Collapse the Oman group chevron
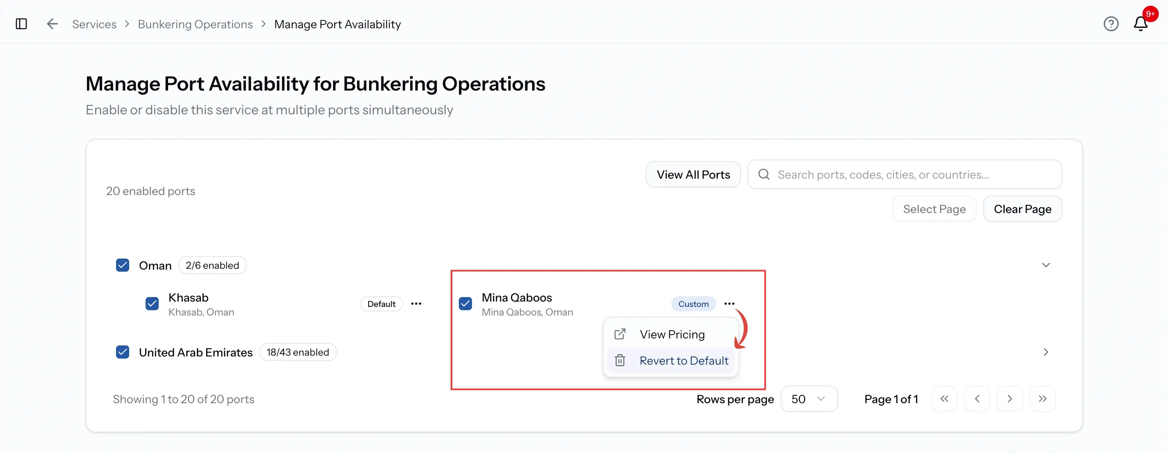This screenshot has width=1167, height=454. (x=1046, y=265)
